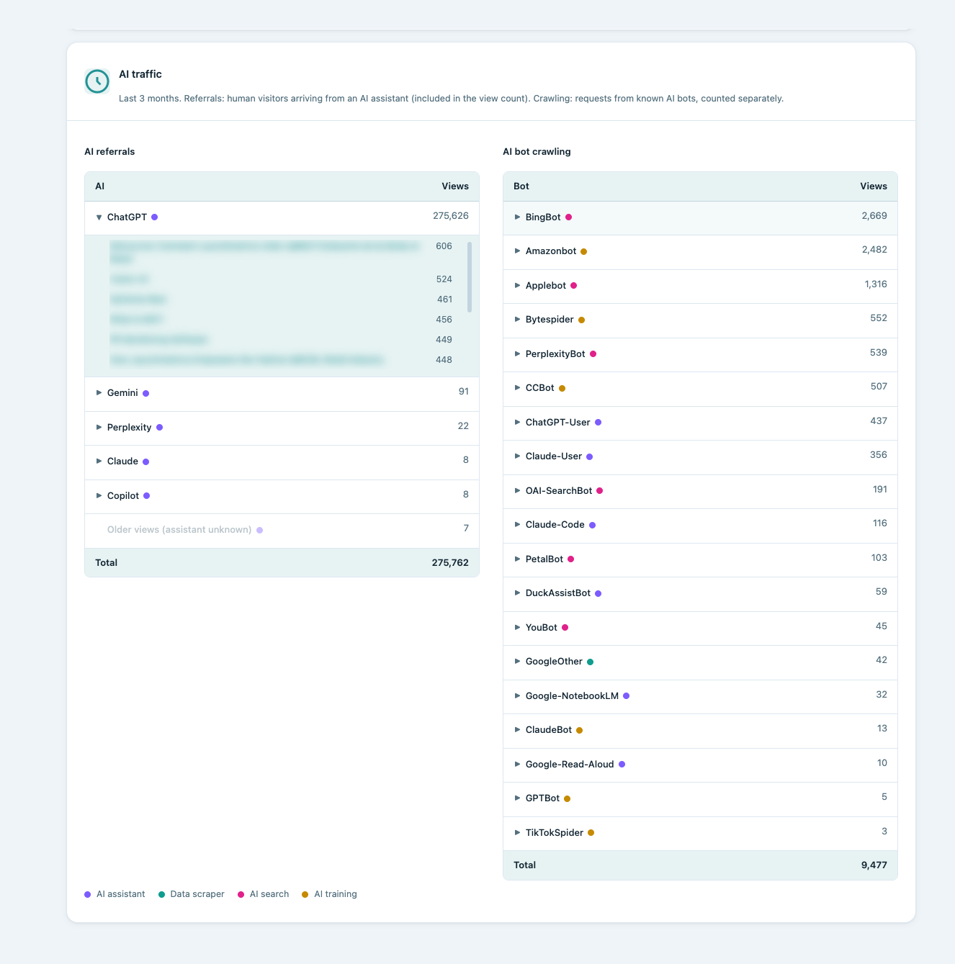Click the Views header in AI referrals table

(455, 186)
